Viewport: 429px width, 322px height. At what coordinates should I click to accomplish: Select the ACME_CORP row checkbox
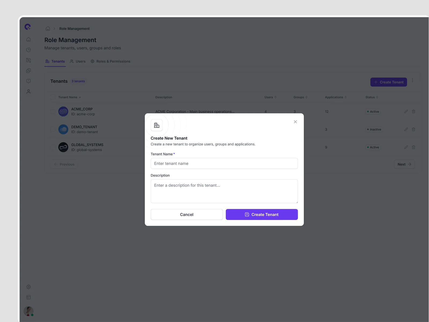click(53, 112)
